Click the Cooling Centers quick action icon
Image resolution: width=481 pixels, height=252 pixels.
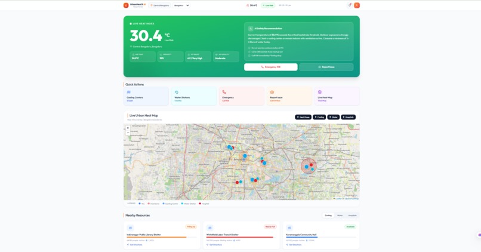pos(128,92)
